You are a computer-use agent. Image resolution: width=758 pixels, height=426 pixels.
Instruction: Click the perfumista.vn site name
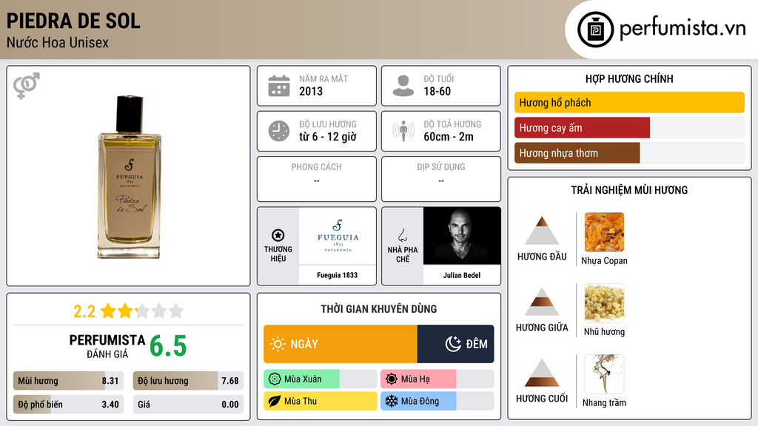[x=682, y=29]
